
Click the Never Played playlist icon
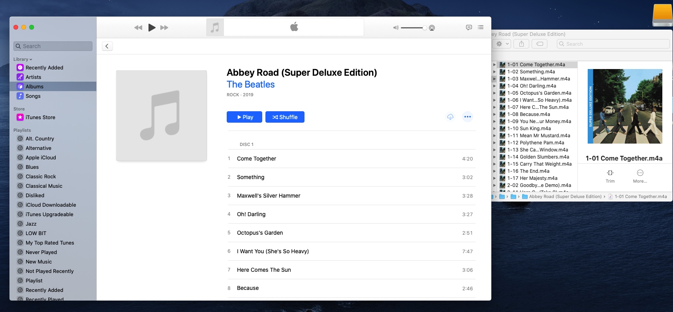(20, 252)
